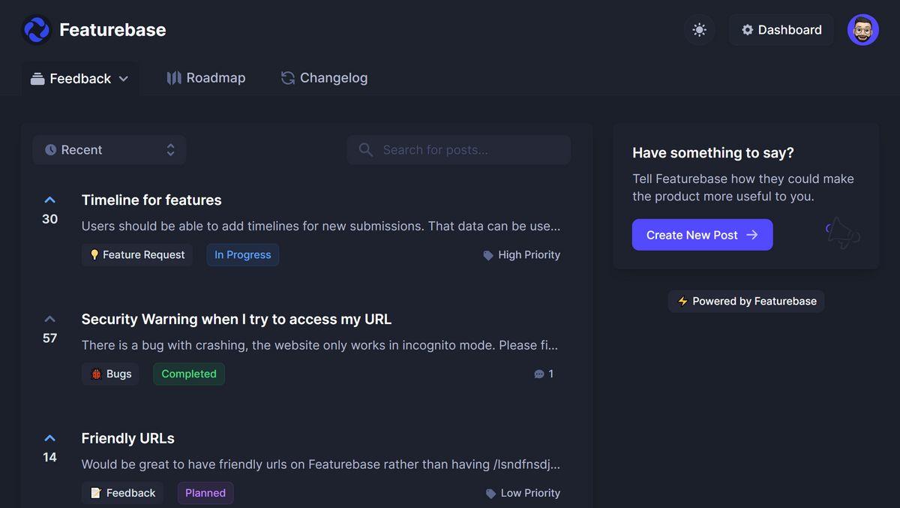
Task: Click the 'Would be great to have friendly urls' description
Action: point(321,464)
